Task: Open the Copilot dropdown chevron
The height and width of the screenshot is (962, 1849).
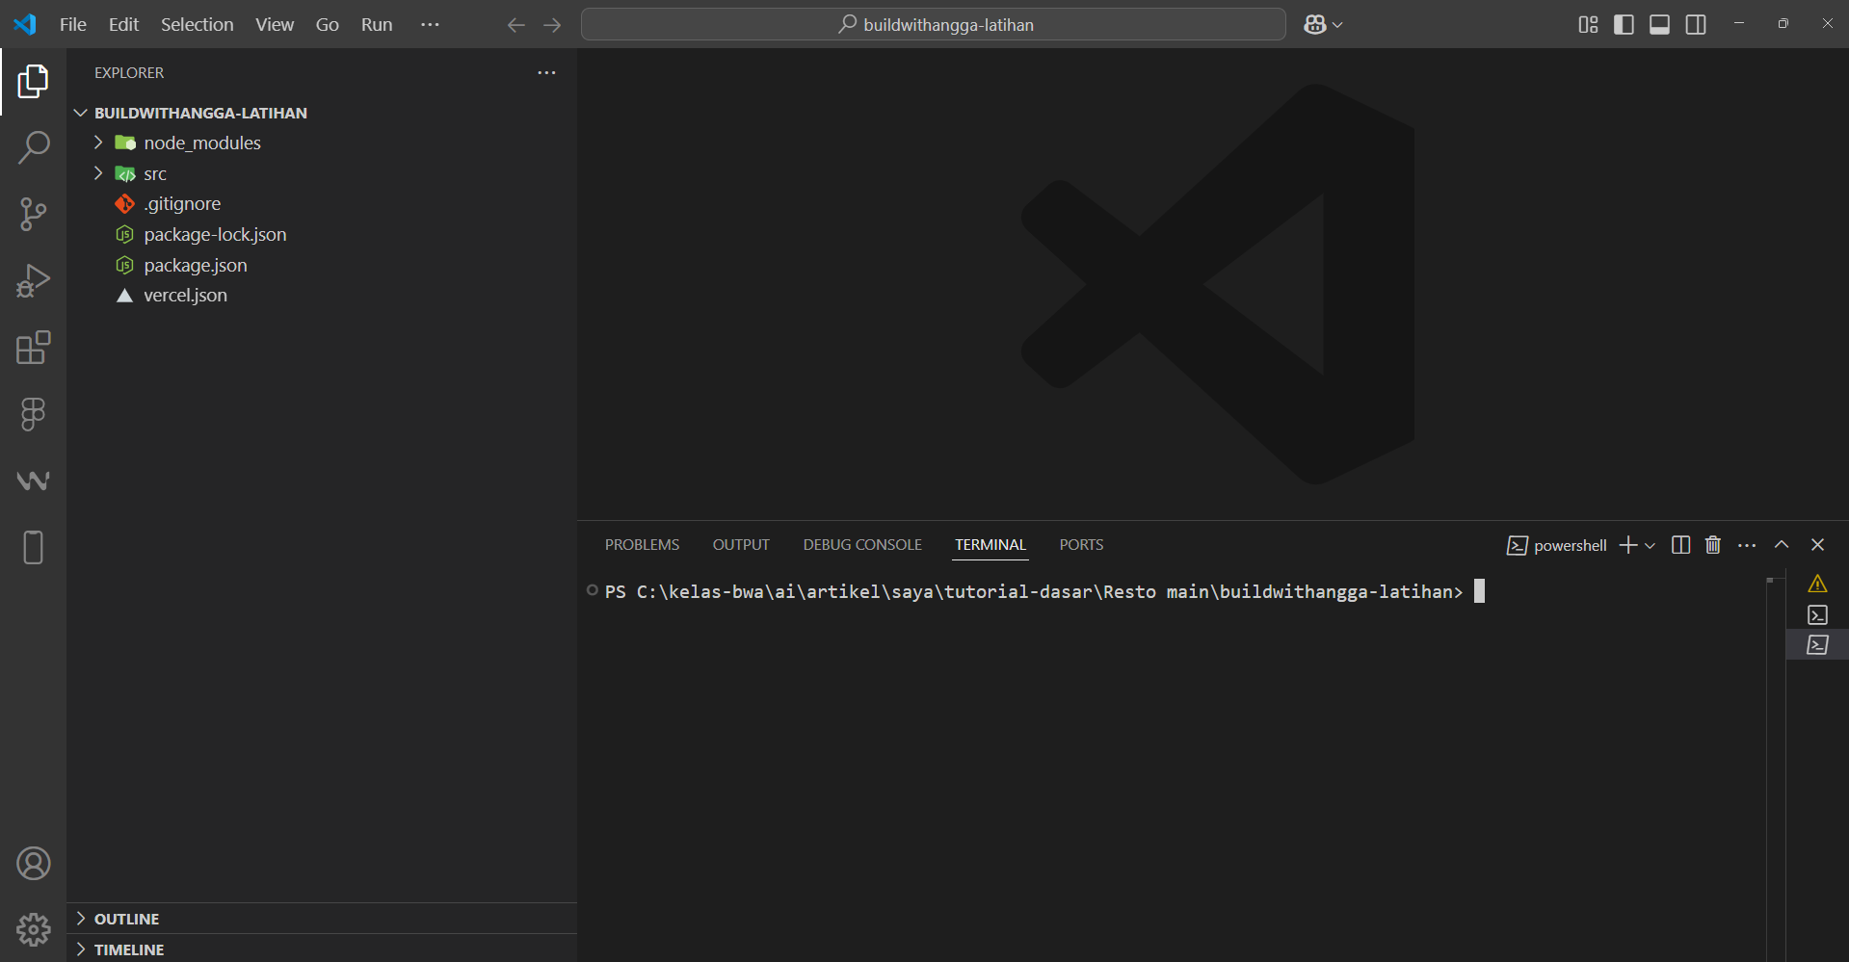Action: [1337, 25]
